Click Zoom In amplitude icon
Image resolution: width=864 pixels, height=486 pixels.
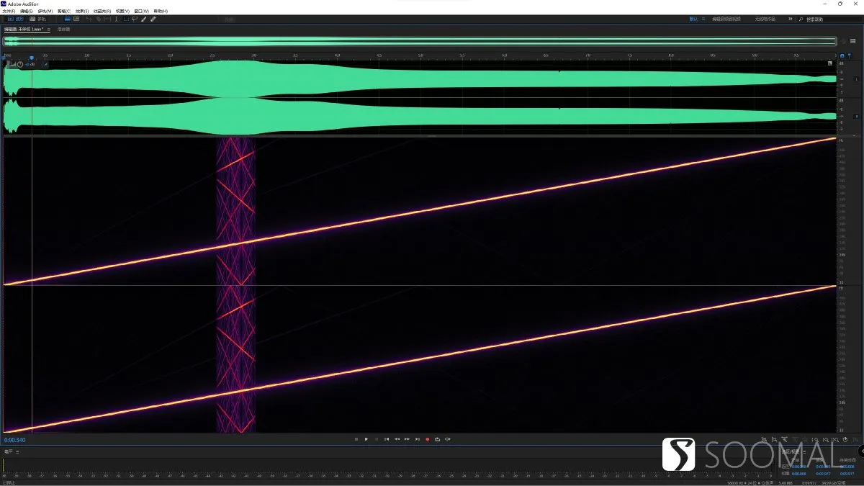click(764, 438)
